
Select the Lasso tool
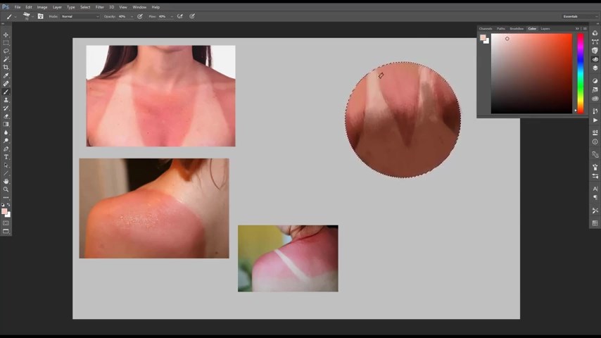pos(6,51)
